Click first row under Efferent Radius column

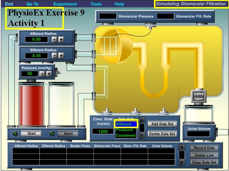coord(53,151)
